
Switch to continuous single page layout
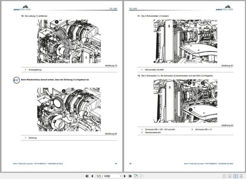click(230, 176)
